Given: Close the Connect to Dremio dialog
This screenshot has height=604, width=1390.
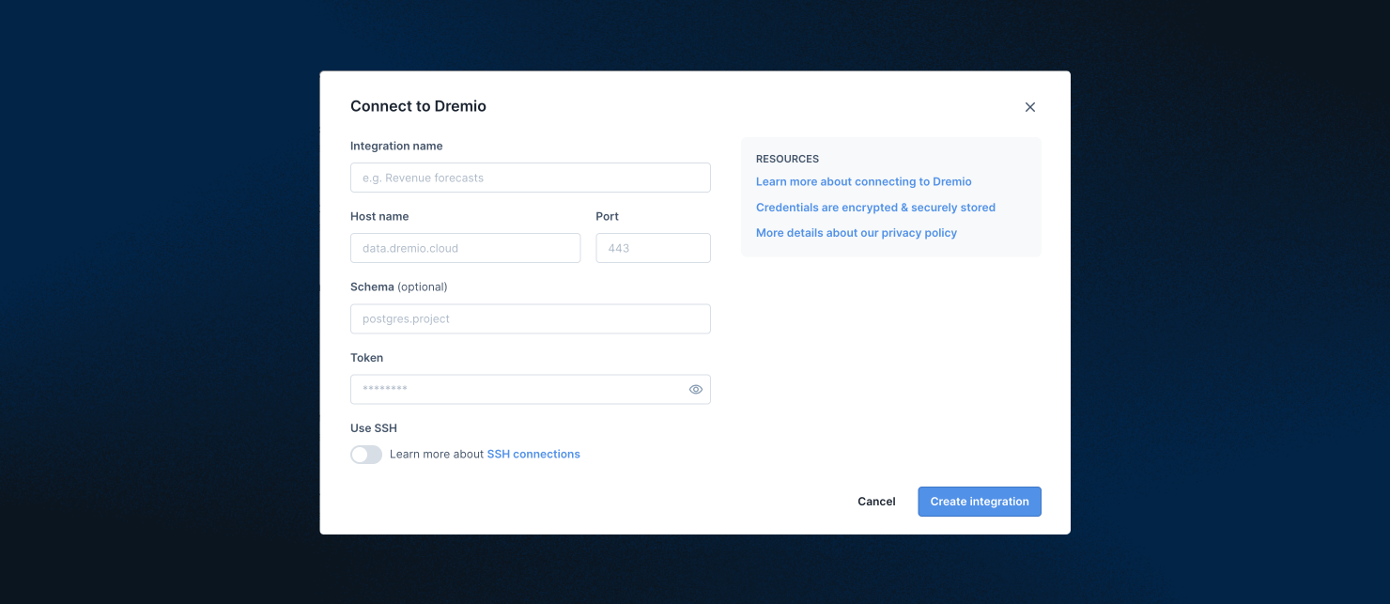Looking at the screenshot, I should click(x=1029, y=107).
